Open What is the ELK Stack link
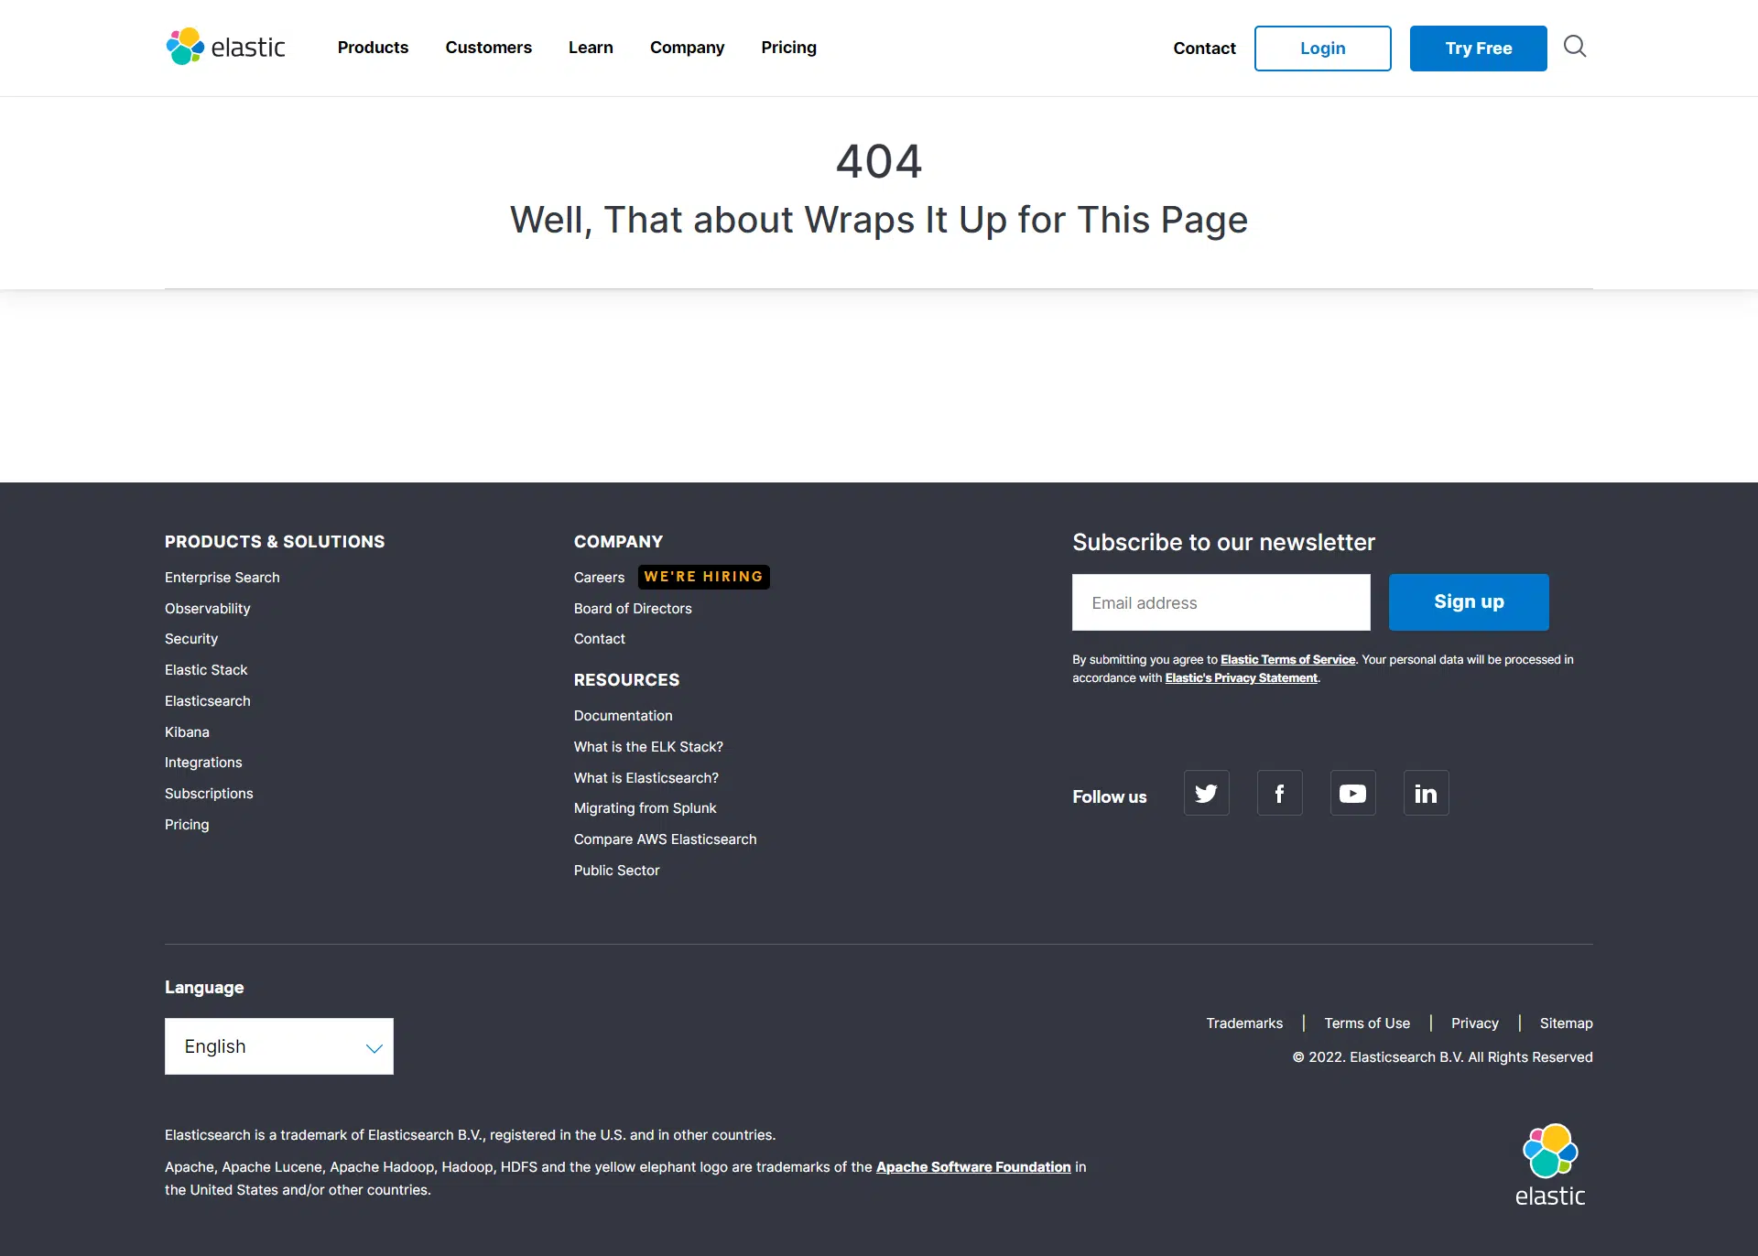The image size is (1758, 1256). [x=648, y=747]
